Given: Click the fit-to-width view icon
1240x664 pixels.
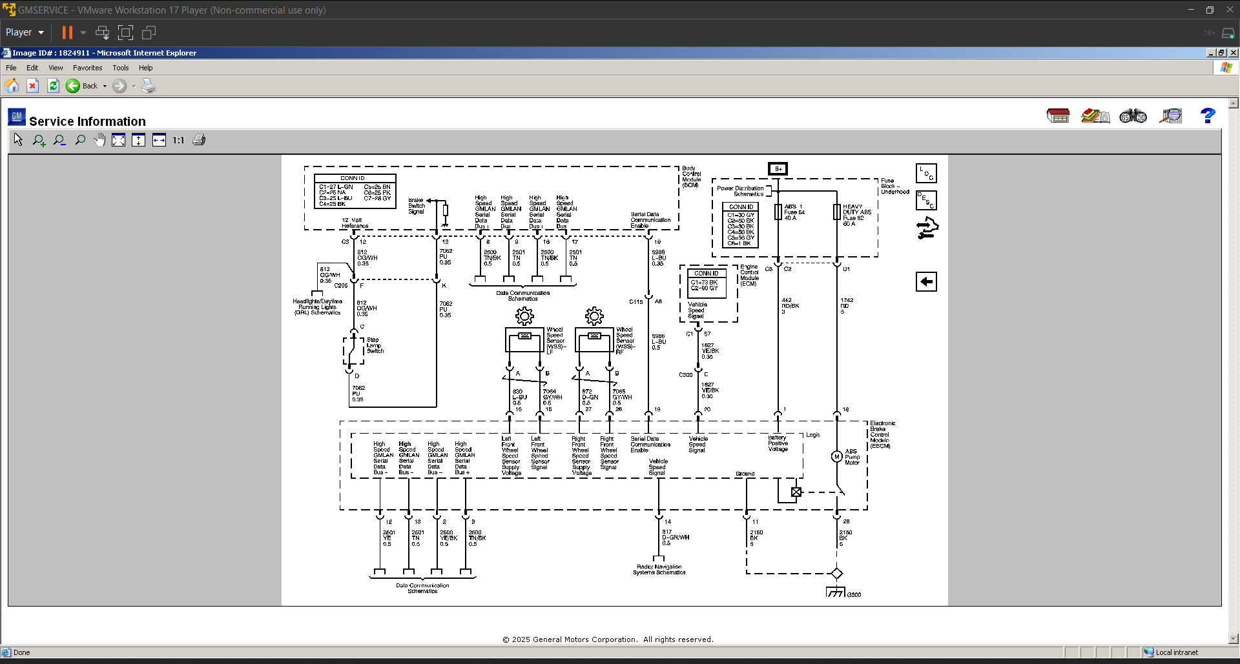Looking at the screenshot, I should 159,140.
